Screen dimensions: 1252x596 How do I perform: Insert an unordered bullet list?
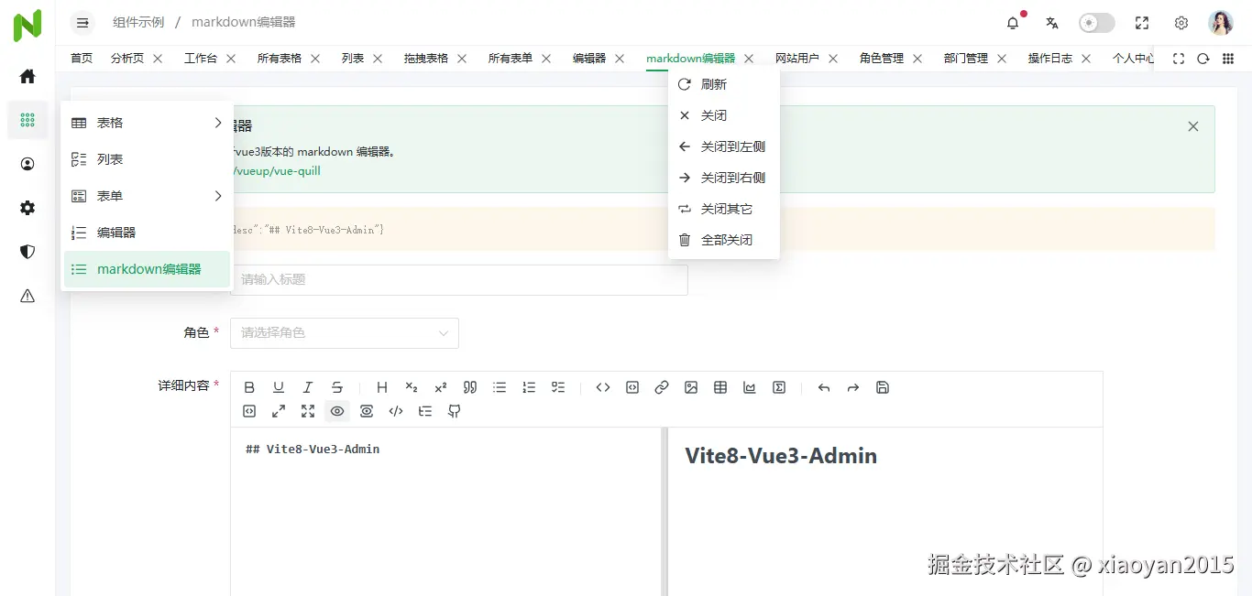click(x=500, y=387)
